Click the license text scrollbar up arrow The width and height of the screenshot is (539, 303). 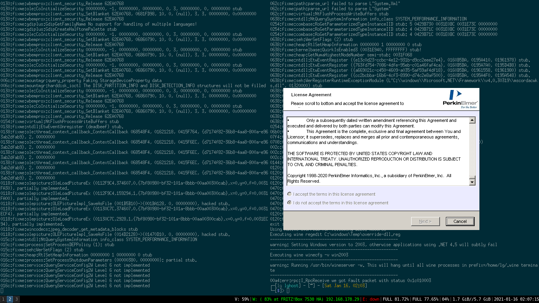[x=472, y=120]
